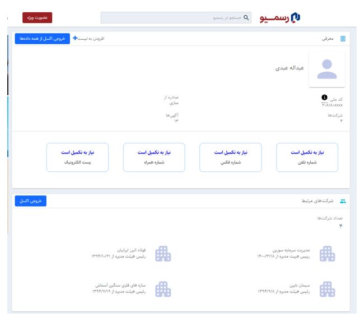This screenshot has height=322, width=364.
Task: Click the مدیریت سرمایه سورین building icon
Action: click(327, 254)
